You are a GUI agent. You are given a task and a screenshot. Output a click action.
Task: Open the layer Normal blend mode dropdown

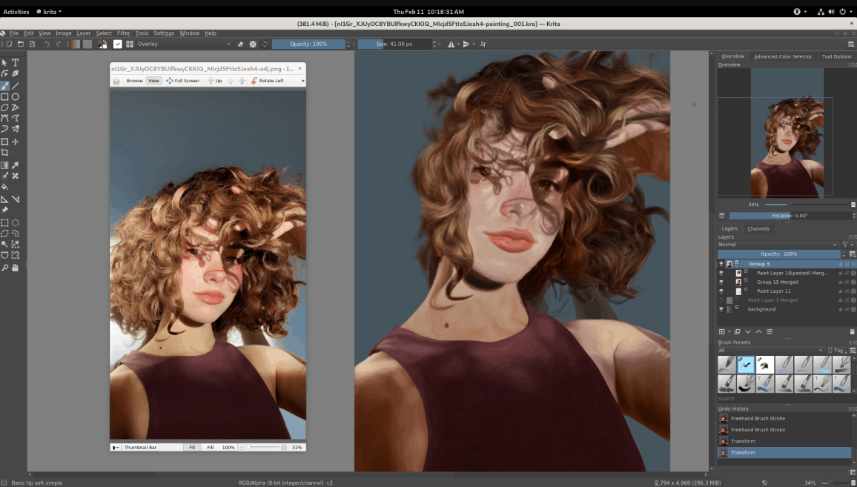(778, 245)
